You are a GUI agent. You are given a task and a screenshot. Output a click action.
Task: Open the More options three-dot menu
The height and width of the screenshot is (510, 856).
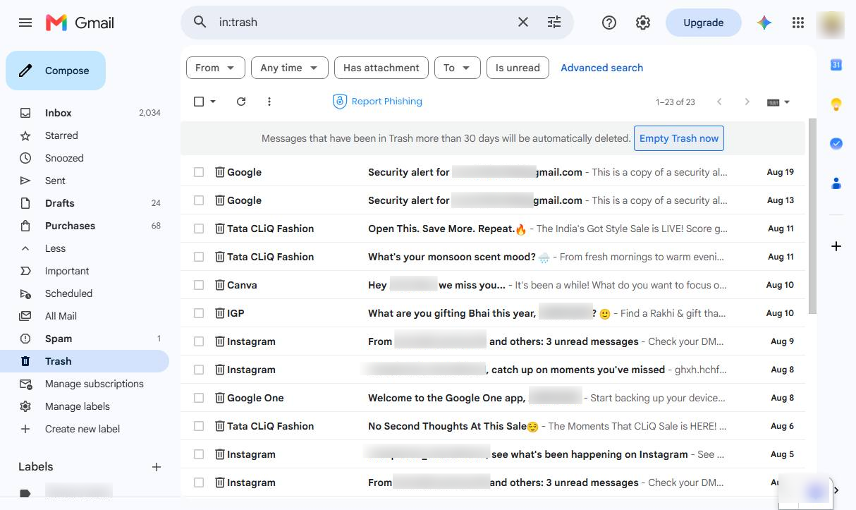point(269,102)
